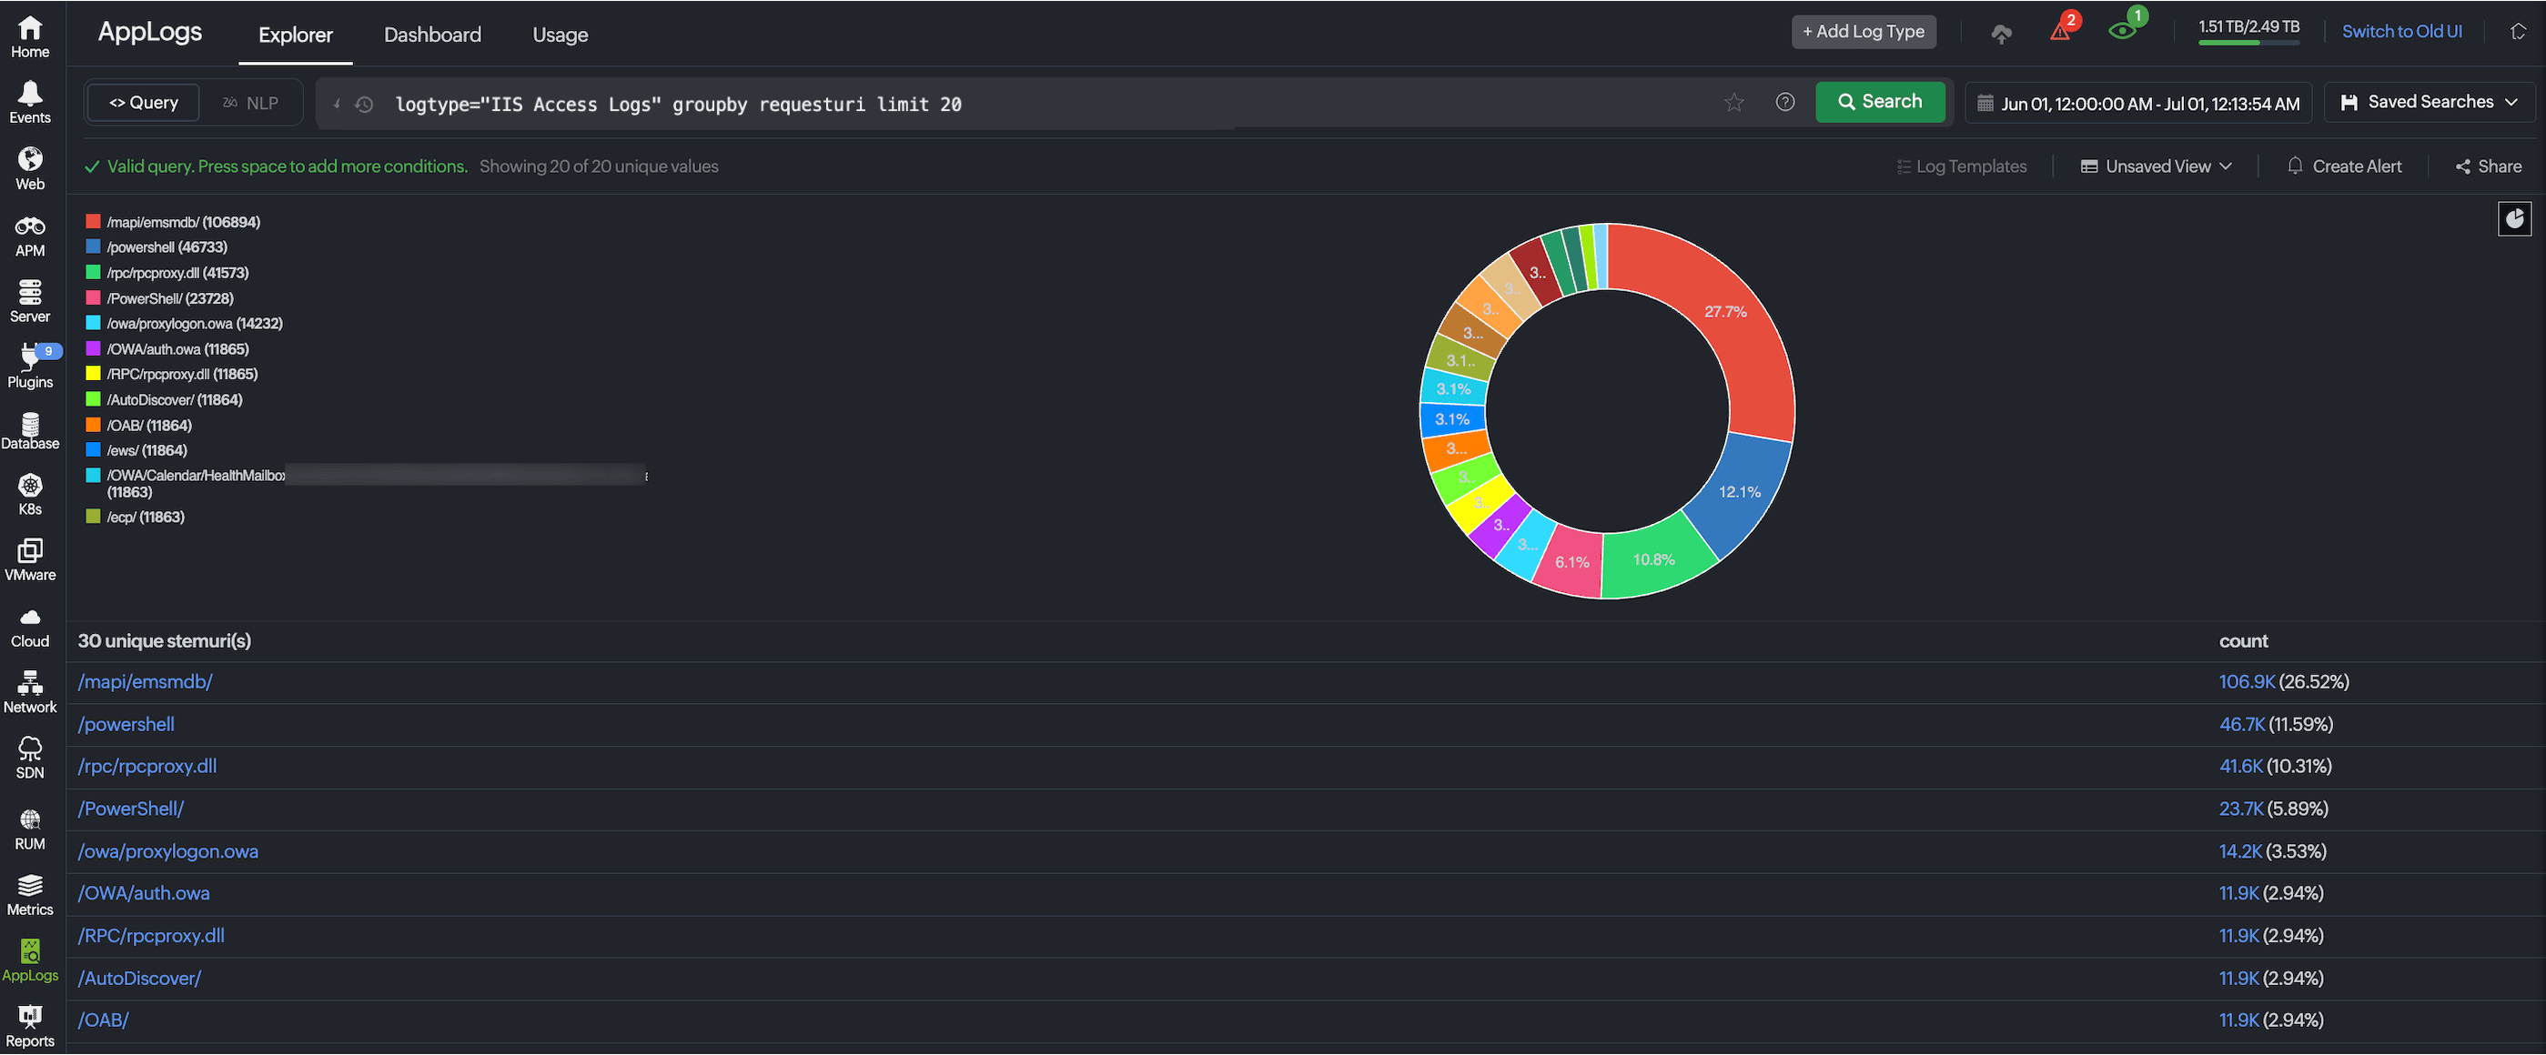Toggle /ecp/ legend series
This screenshot has height=1055, width=2546.
(136, 517)
